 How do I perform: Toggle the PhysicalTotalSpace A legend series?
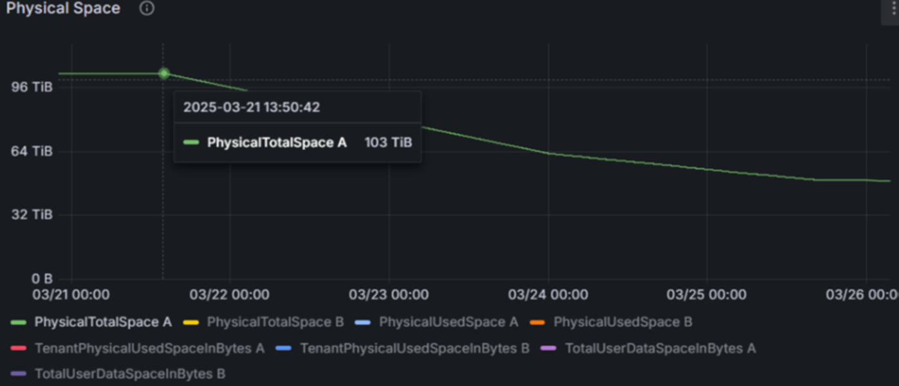point(103,322)
